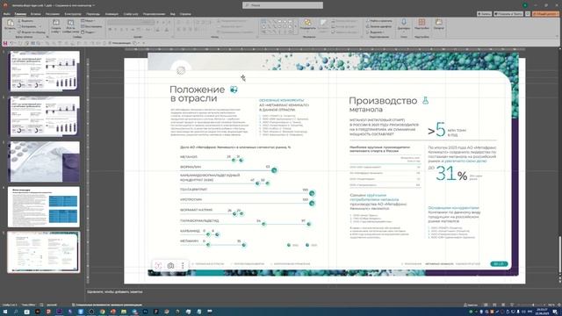Click the camera icon on floating slide toolbar
The image size is (562, 316).
[170, 265]
